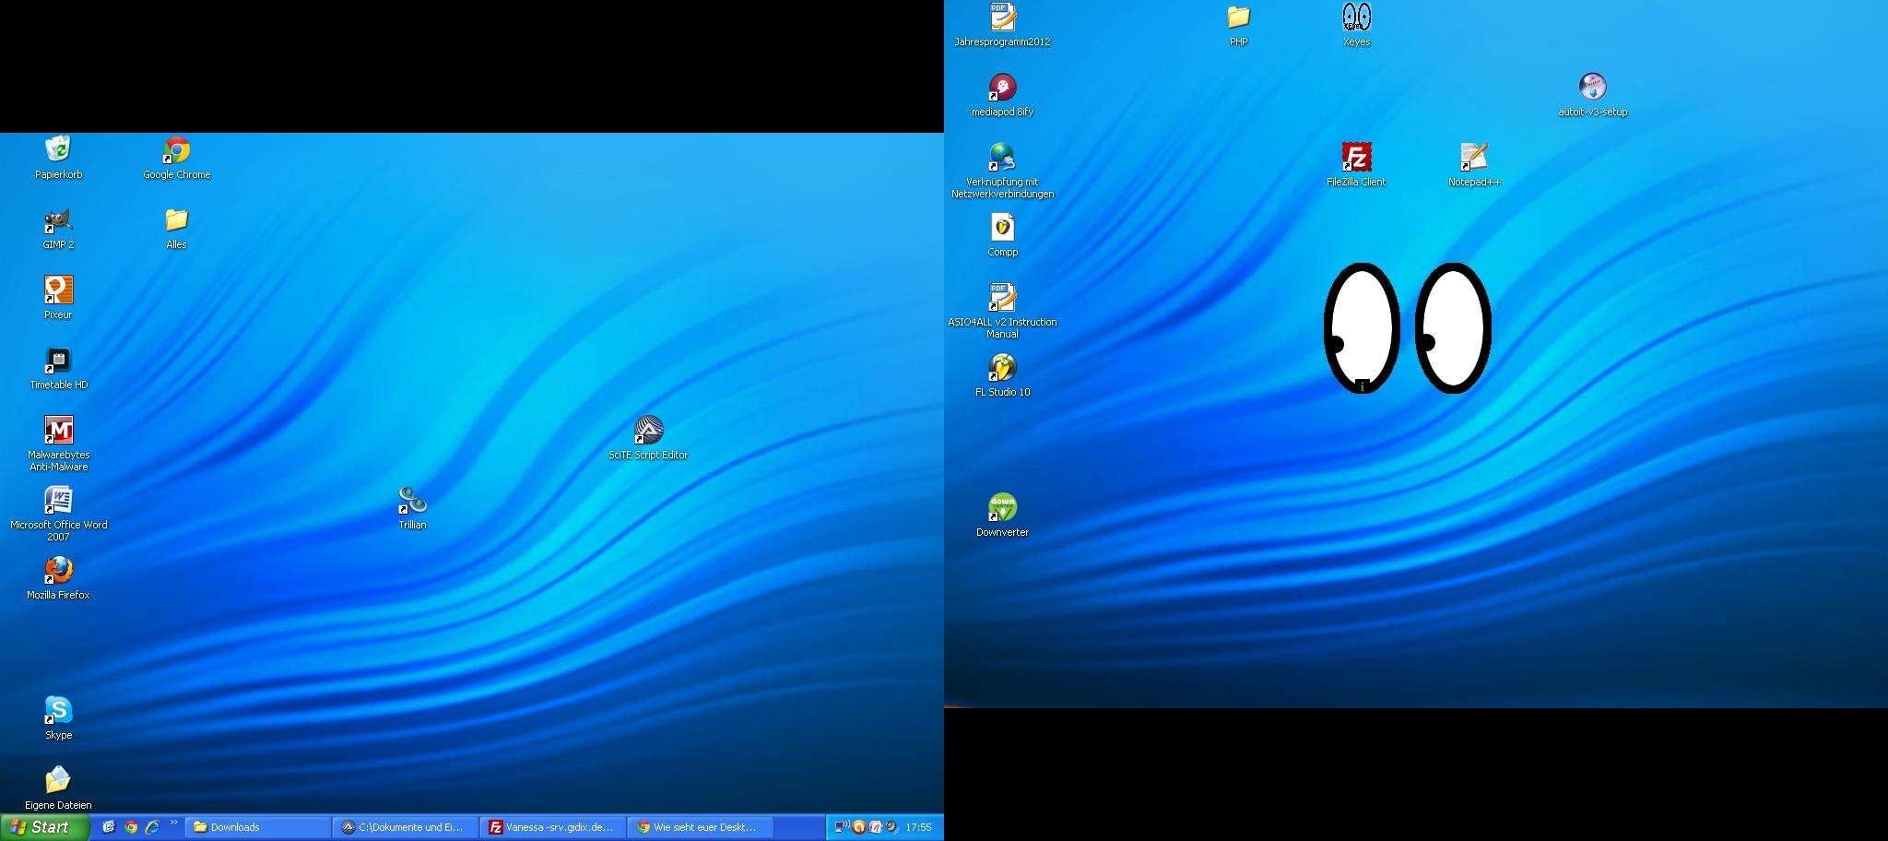Viewport: 1888px width, 841px height.
Task: Launch Internet Explorer from Quick Launch
Action: click(x=153, y=827)
